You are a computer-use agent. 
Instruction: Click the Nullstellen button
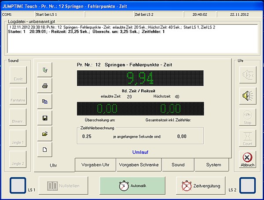63,185
